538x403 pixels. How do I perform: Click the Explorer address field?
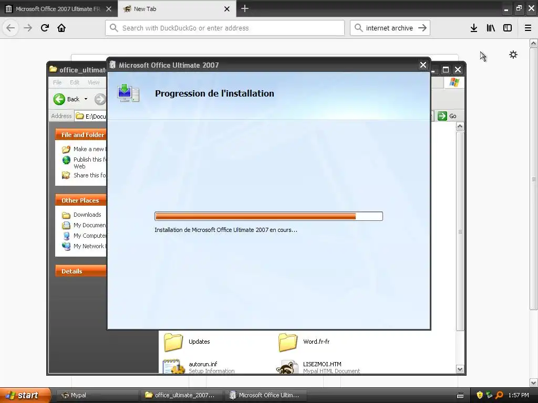(91, 116)
